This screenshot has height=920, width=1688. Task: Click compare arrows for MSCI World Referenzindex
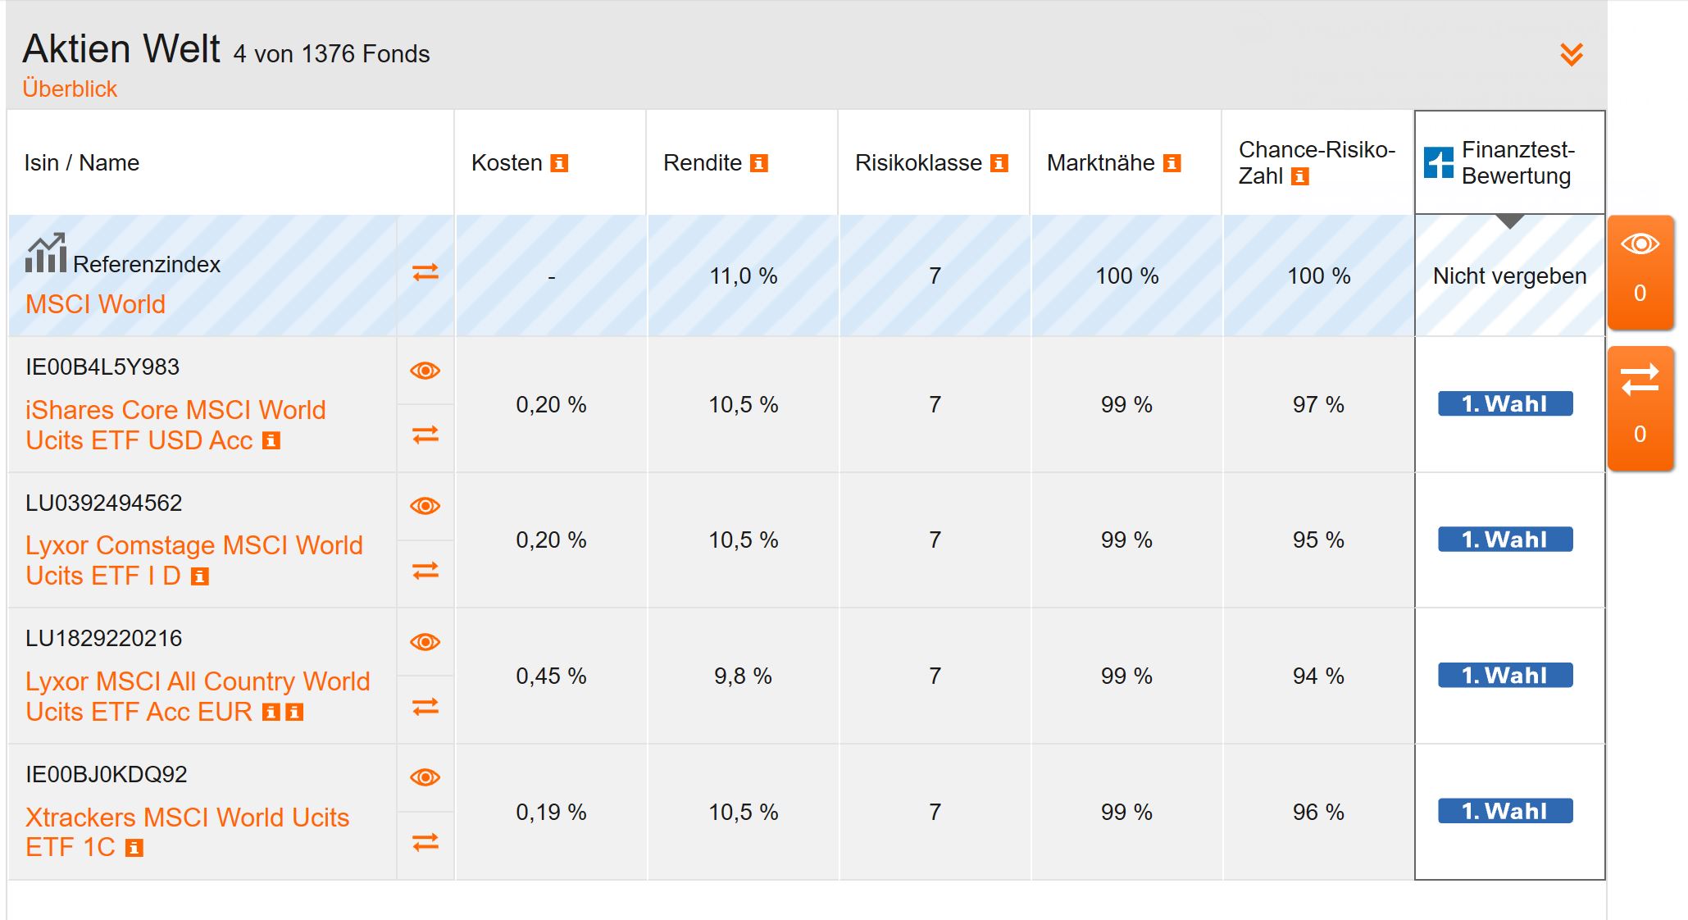(425, 272)
